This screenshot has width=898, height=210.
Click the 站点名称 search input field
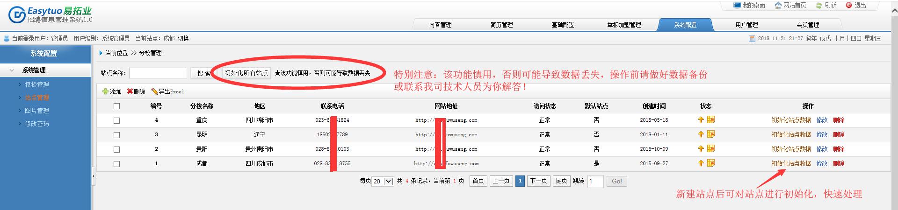[158, 73]
